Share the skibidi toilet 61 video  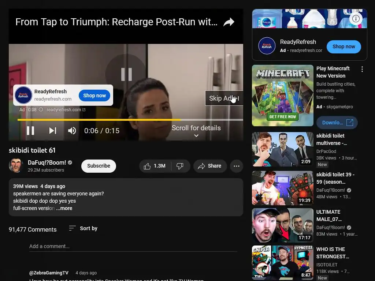[210, 166]
